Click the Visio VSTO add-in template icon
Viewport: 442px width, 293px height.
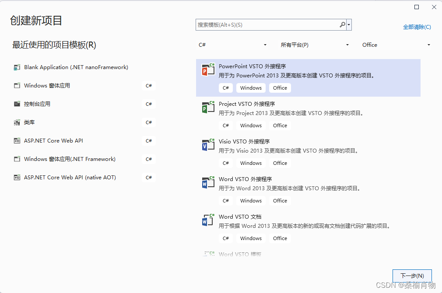click(x=208, y=144)
